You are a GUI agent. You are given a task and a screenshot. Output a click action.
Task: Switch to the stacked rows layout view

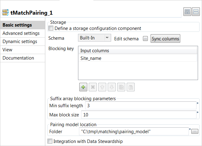196,12
